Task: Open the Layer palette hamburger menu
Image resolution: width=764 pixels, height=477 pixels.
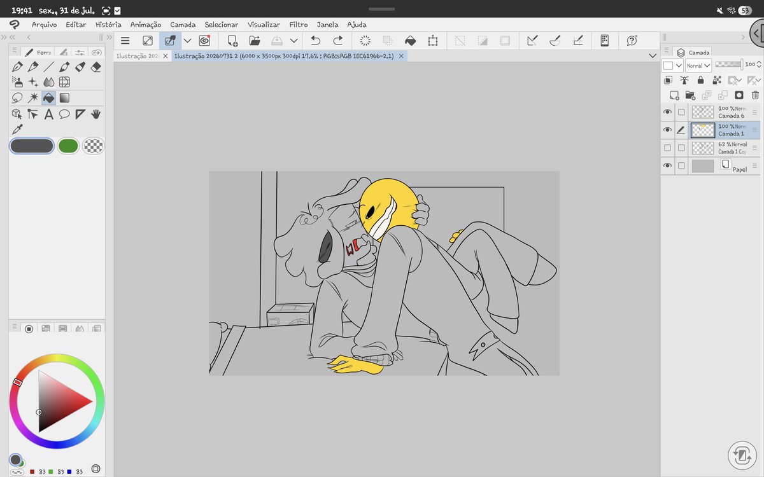Action: click(x=667, y=50)
